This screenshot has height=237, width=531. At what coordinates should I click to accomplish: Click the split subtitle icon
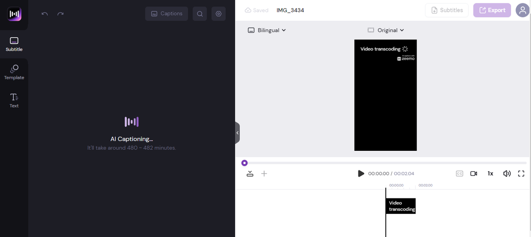click(250, 174)
